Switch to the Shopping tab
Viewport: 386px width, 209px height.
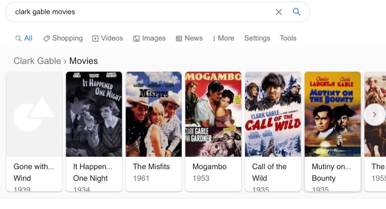click(63, 38)
